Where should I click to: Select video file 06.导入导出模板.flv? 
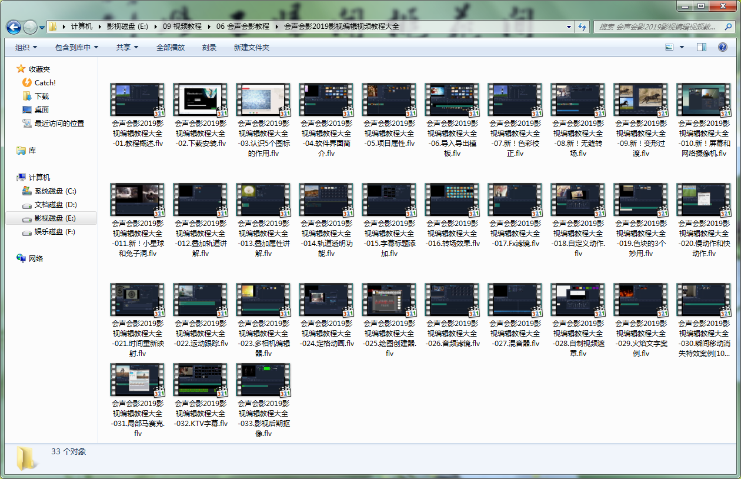(452, 119)
